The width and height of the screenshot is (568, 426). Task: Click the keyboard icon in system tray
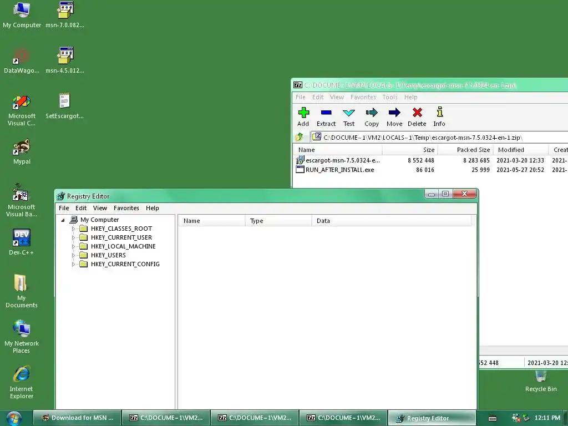[493, 418]
